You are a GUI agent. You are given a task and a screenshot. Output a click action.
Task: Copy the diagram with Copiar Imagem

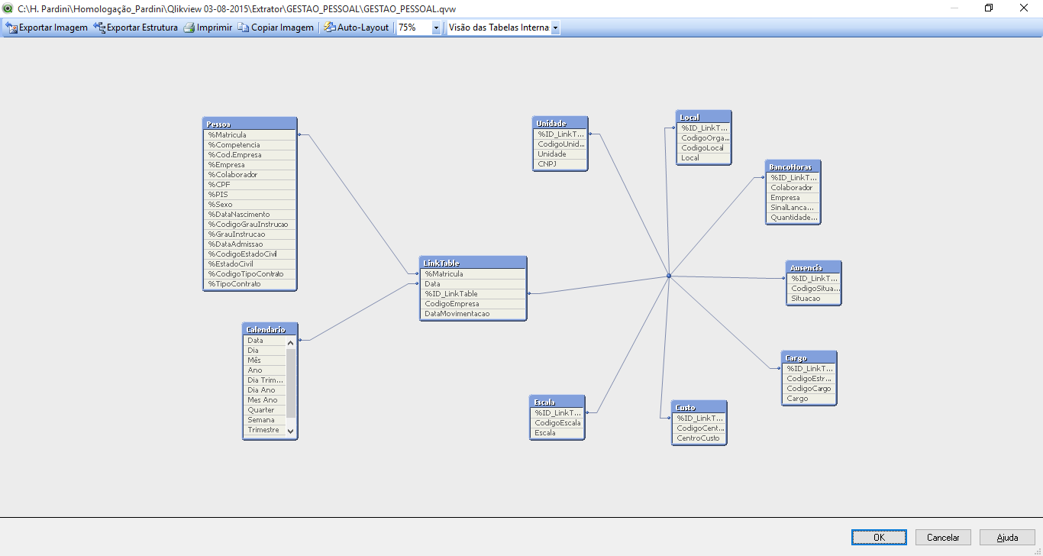276,27
